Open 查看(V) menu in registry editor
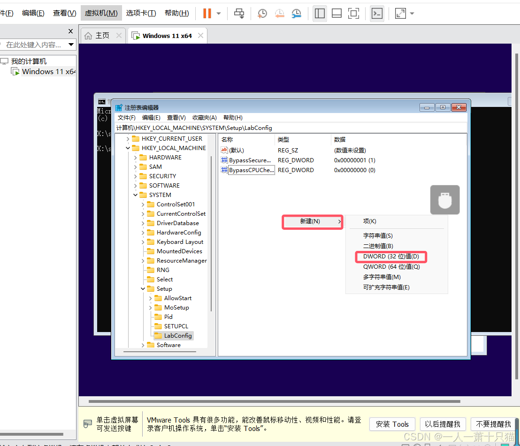 click(176, 118)
